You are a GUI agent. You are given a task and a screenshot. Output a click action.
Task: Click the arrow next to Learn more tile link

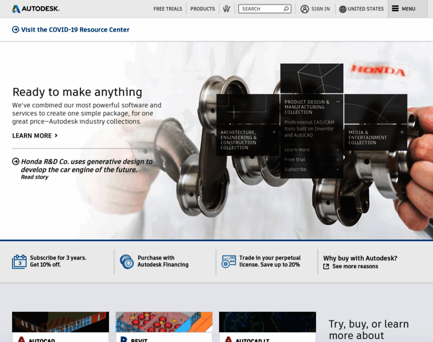[x=337, y=150]
